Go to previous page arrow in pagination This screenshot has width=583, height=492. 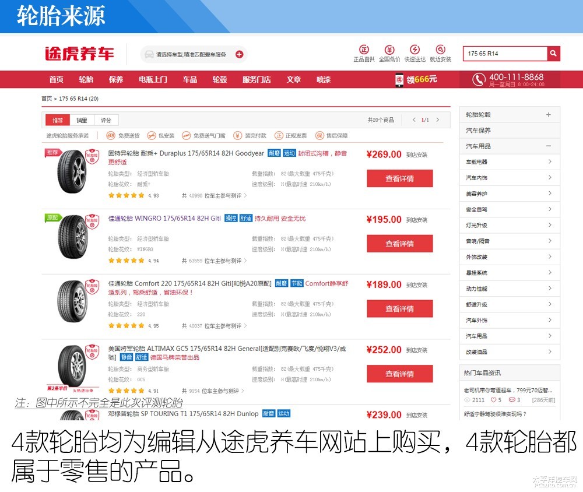414,120
